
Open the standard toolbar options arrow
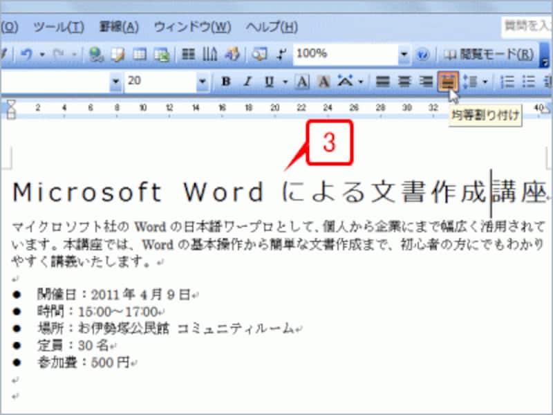545,57
